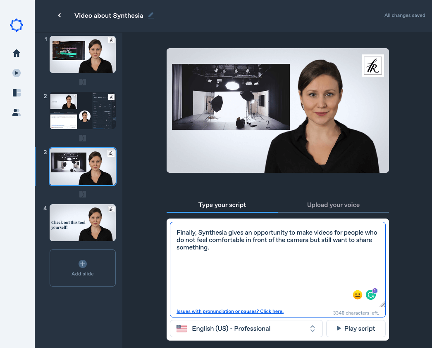Screen dimensions: 432x348
Task: Open the pronunciation issues Click here link
Action: tap(229, 311)
